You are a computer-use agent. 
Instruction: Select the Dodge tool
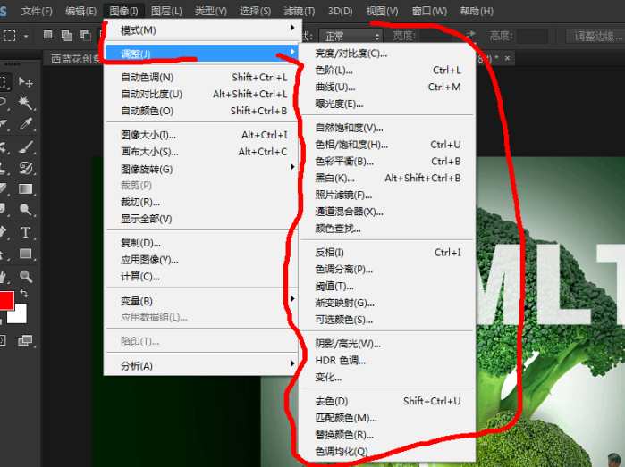click(26, 210)
